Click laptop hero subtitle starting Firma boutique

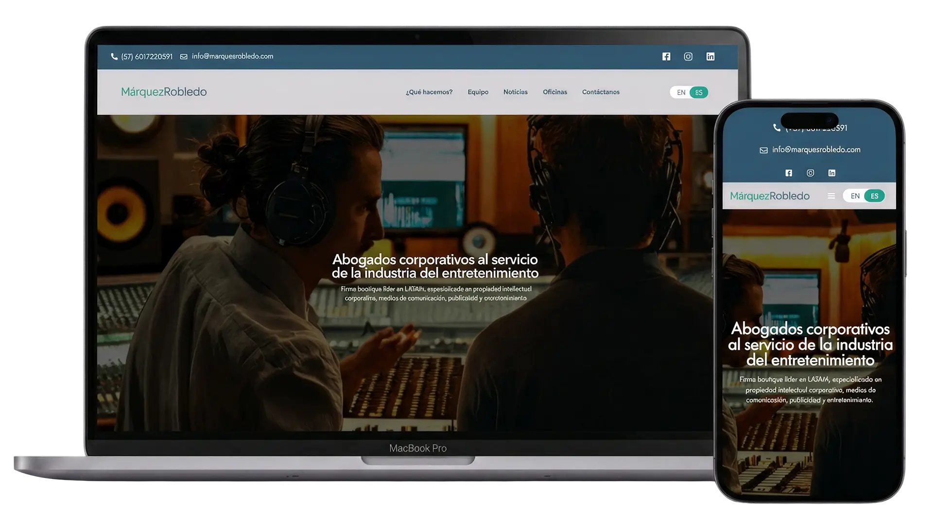pos(436,294)
